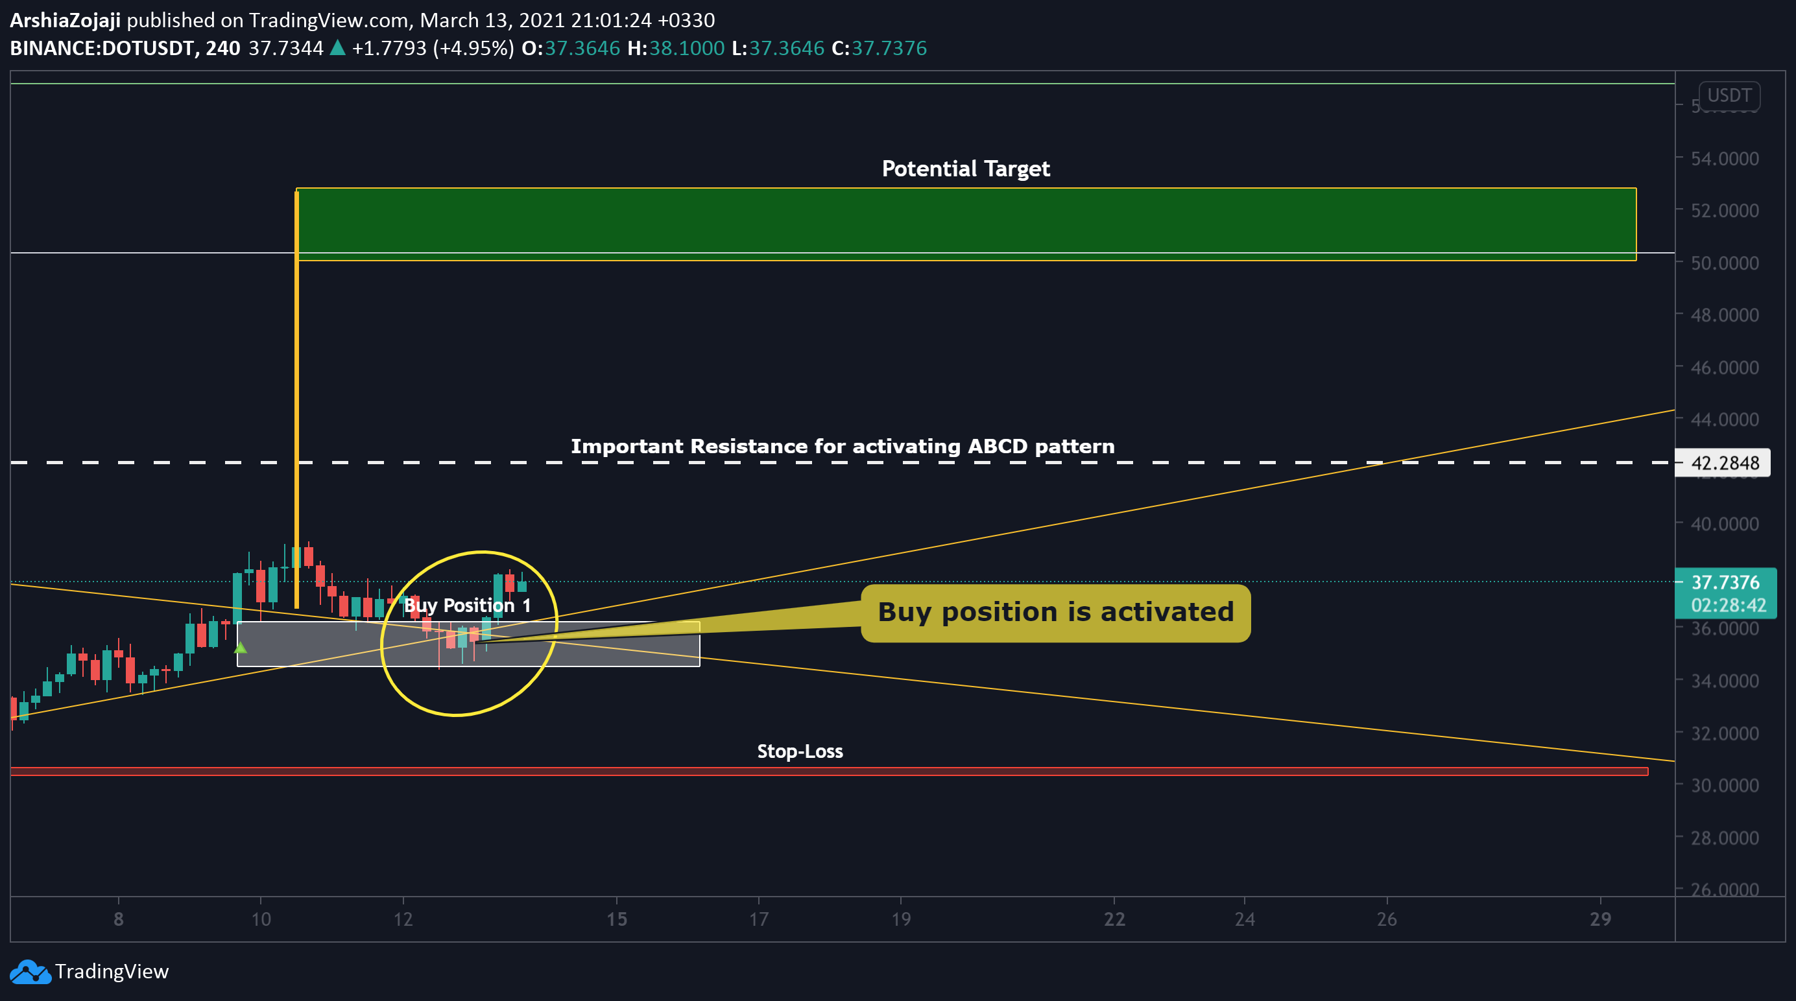Click the close value C:37.7376
This screenshot has width=1796, height=1001.
point(879,48)
